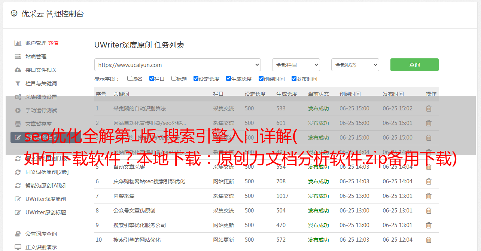
Task: Click the gear icon beside 优采云 管理控制台
Action: [14, 13]
